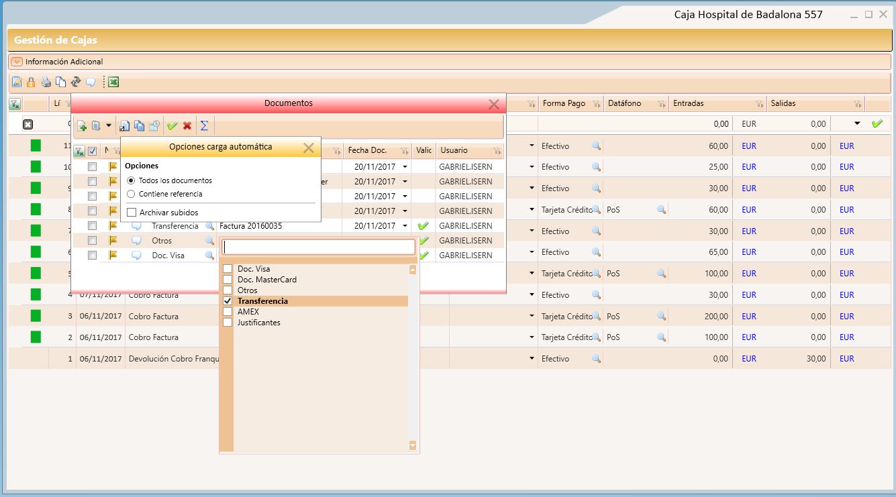Open Fecha Doc. column filter
This screenshot has height=497, width=896.
(x=405, y=151)
